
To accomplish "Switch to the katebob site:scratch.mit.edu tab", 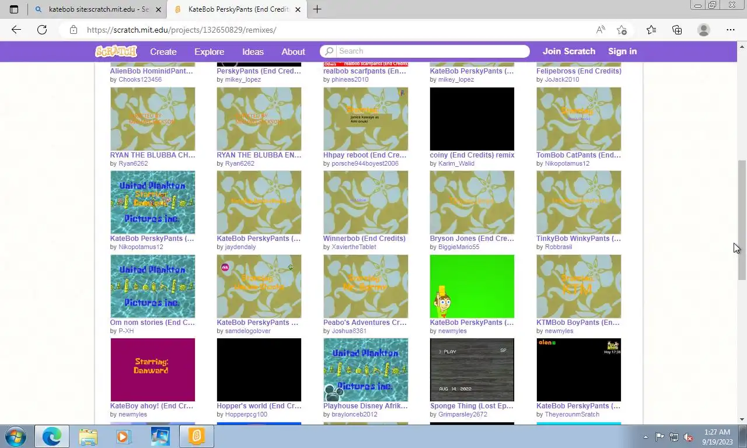I will [97, 9].
